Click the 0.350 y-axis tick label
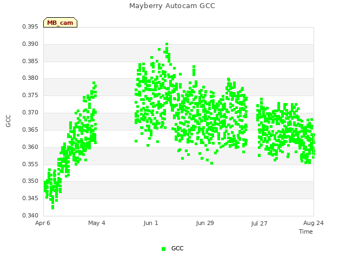346x259 pixels. [x=30, y=181]
